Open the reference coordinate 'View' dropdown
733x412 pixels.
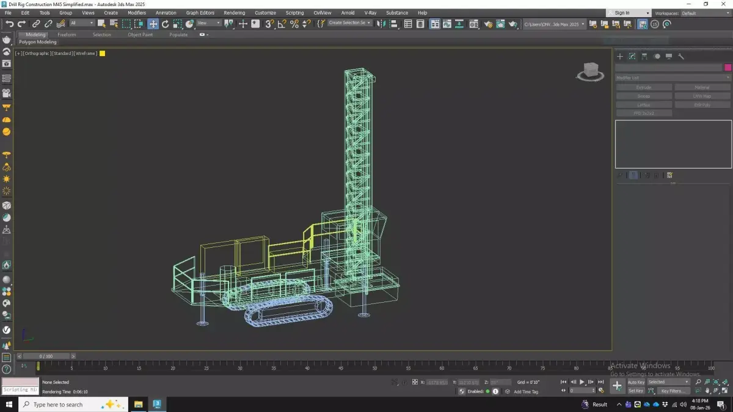coord(208,23)
